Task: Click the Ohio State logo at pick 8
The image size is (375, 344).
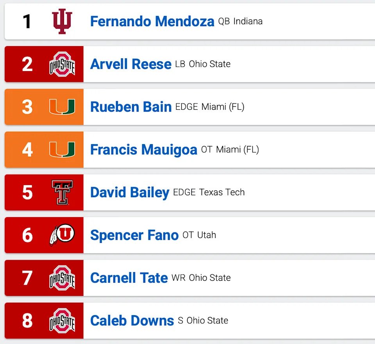Action: point(62,321)
